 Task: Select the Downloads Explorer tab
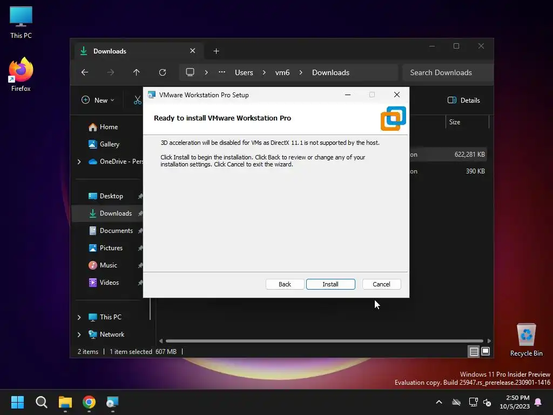(139, 51)
